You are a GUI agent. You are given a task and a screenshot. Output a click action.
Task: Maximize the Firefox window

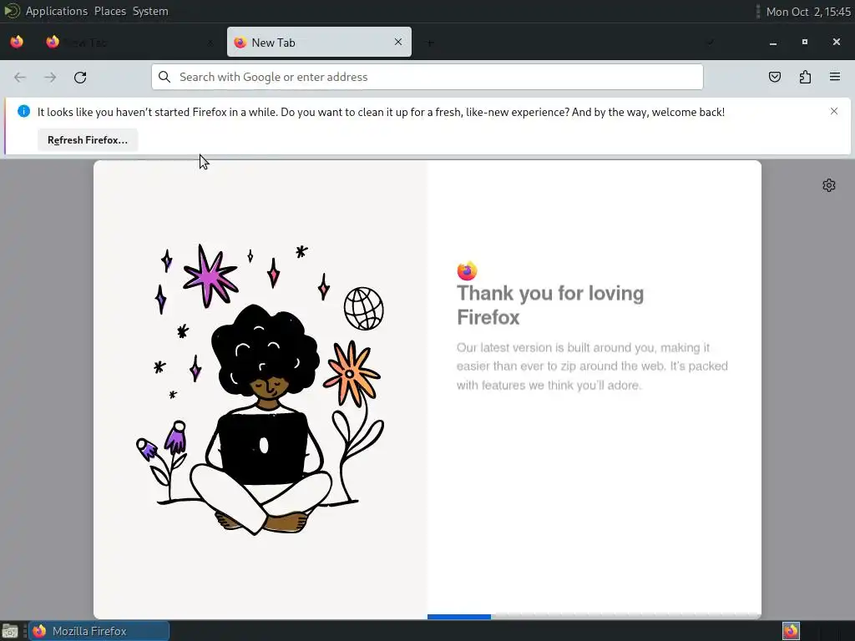point(805,42)
